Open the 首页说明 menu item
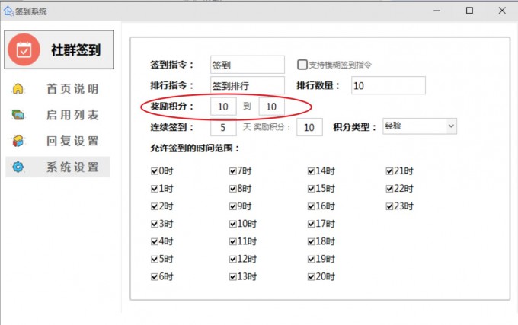This screenshot has width=518, height=325. pos(57,89)
